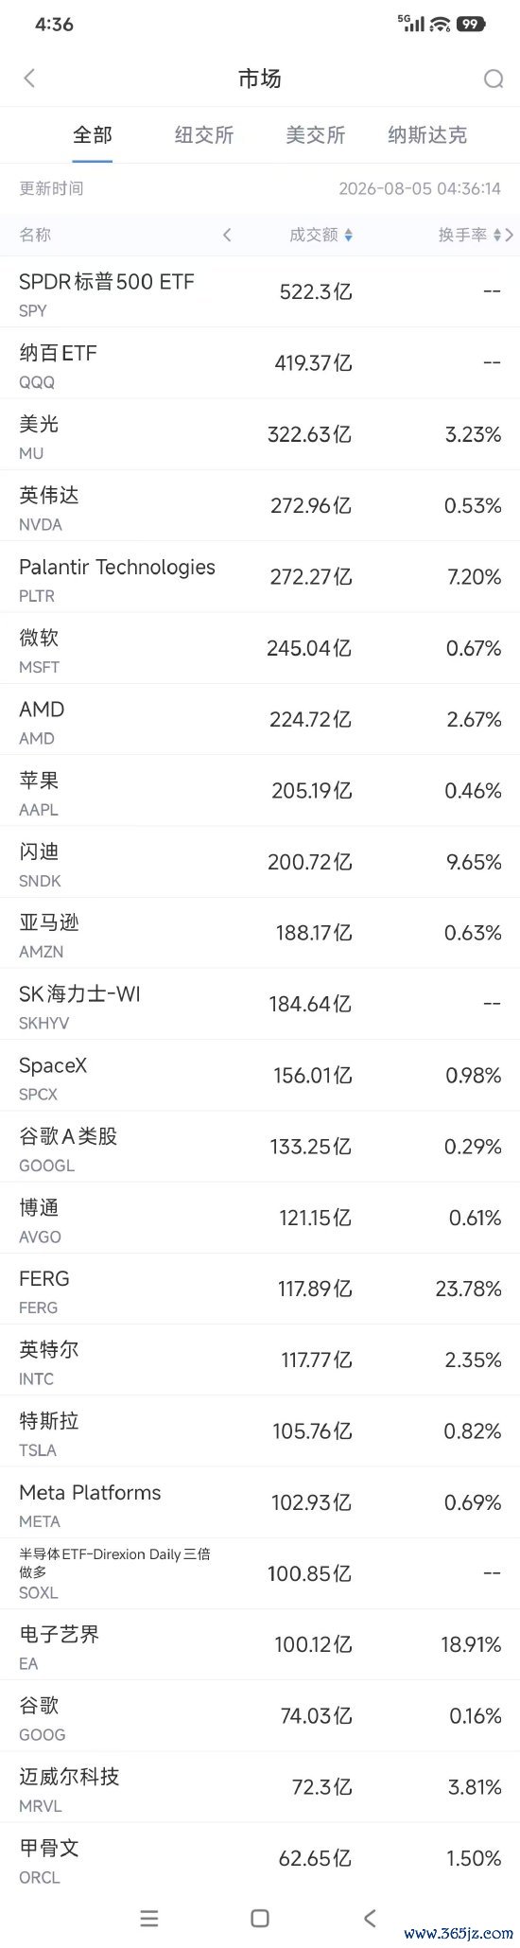The width and height of the screenshot is (520, 1948).
Task: Switch to the 美交所 tab
Action: click(x=316, y=135)
